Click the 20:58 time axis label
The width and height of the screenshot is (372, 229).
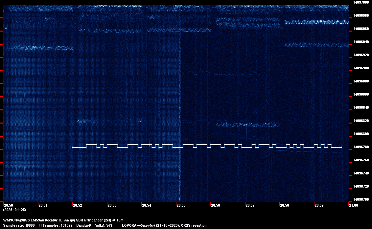(285, 206)
